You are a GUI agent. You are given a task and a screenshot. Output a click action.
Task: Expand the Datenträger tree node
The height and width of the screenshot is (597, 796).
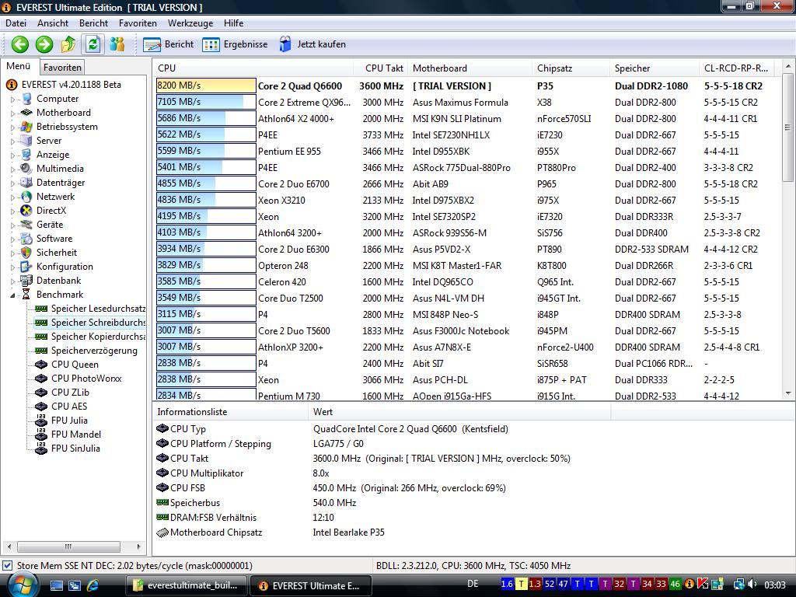point(12,183)
